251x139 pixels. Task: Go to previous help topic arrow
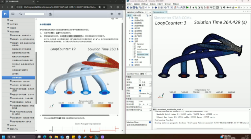[112, 14]
